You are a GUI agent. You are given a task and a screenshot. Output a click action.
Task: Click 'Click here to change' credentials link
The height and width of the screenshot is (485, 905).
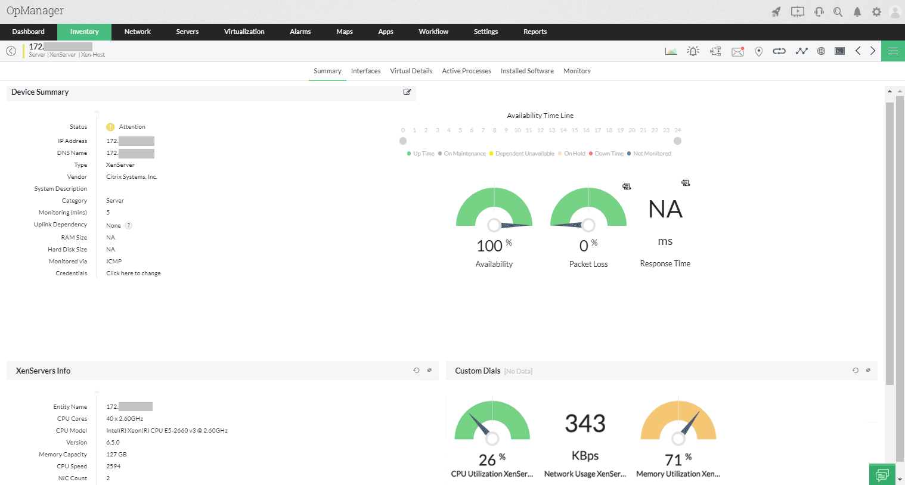134,273
